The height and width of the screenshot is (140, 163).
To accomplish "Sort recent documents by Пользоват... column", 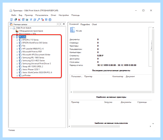I will 77,76.
